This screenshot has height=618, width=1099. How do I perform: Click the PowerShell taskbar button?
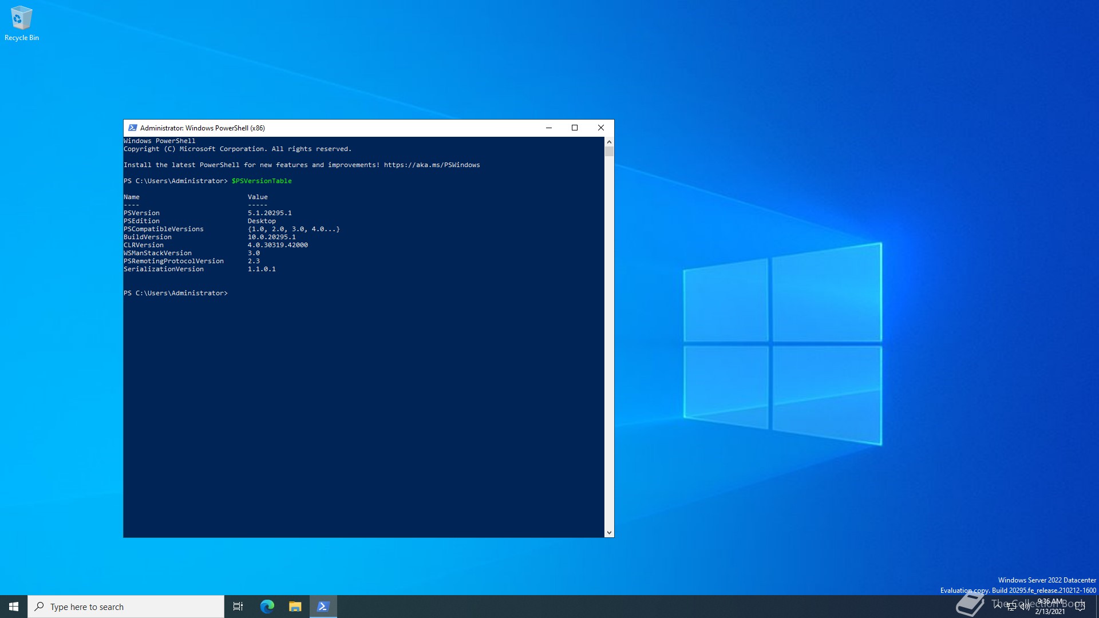[323, 607]
